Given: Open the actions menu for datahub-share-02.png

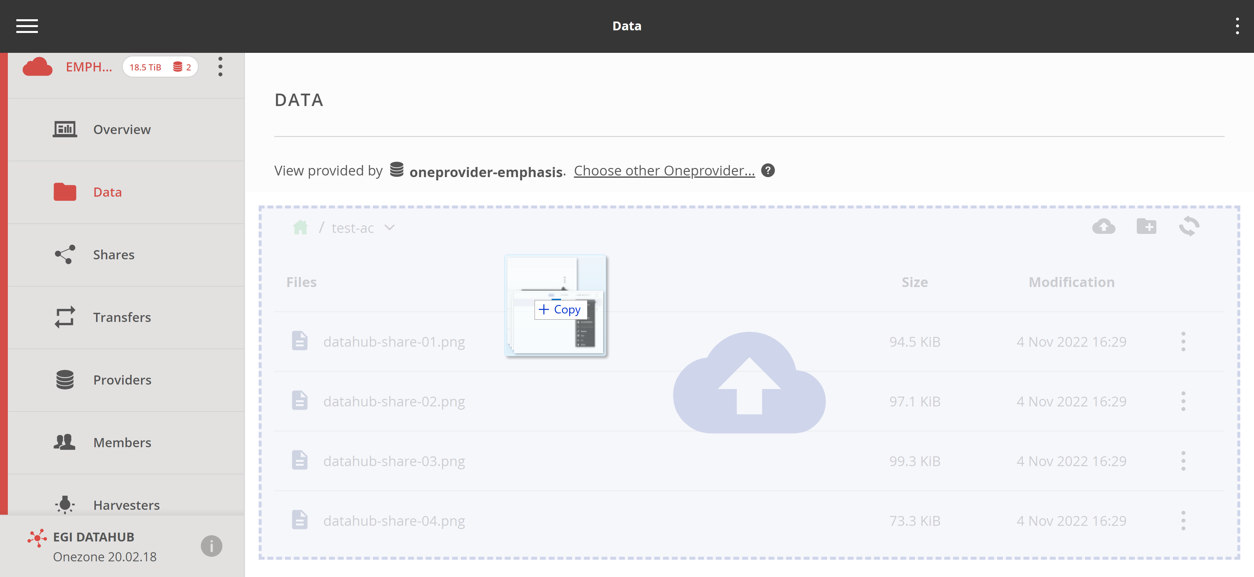Looking at the screenshot, I should point(1183,401).
